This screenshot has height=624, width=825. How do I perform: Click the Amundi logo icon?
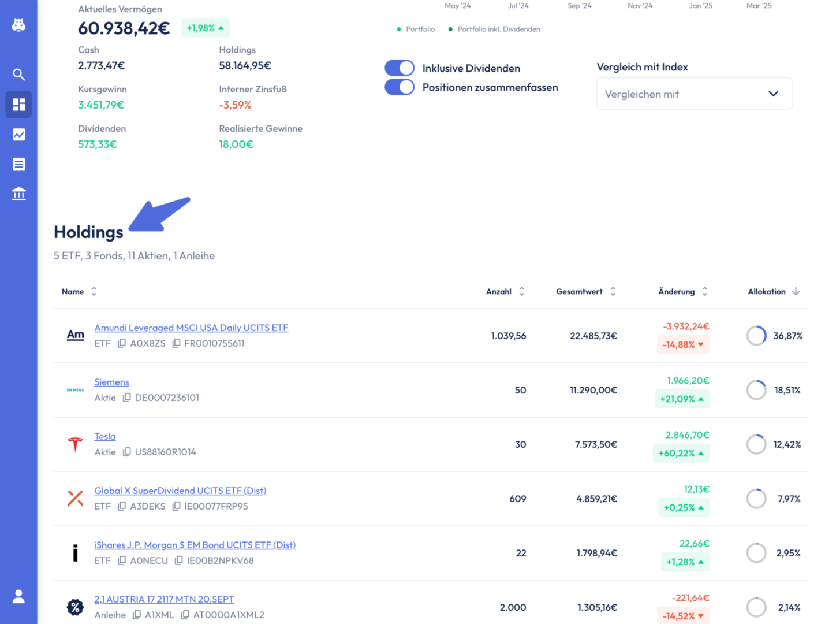point(75,335)
